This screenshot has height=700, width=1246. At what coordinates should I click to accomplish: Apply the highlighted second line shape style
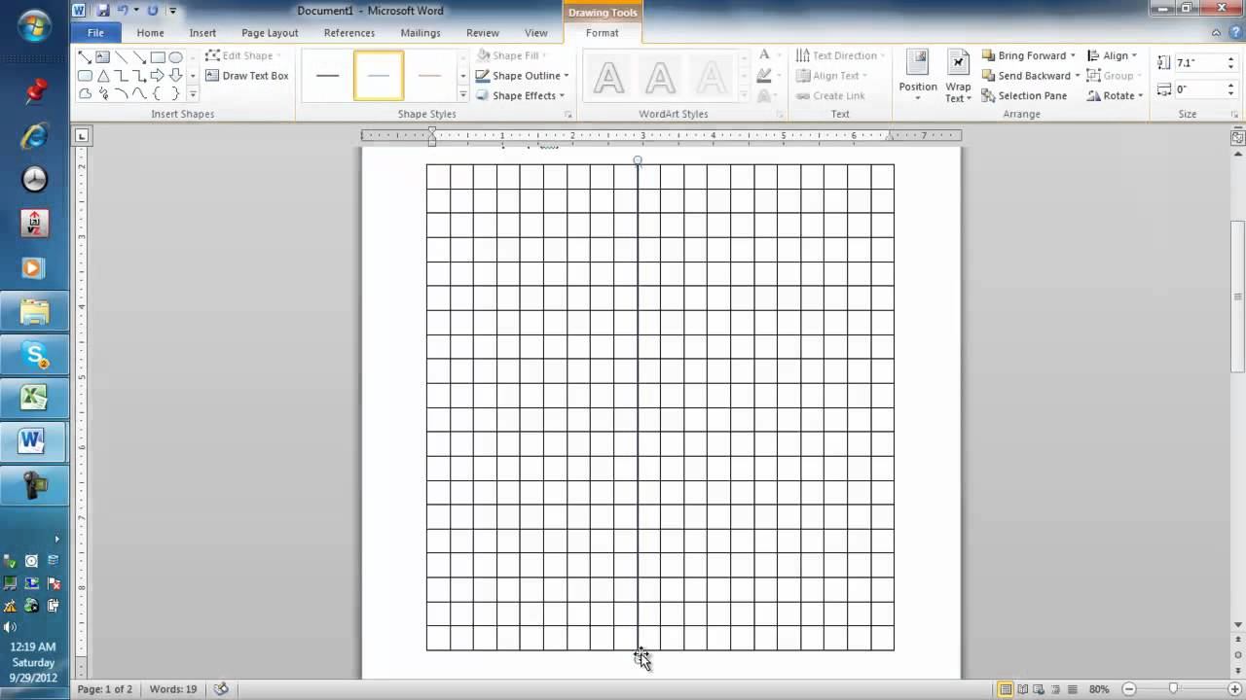[379, 76]
